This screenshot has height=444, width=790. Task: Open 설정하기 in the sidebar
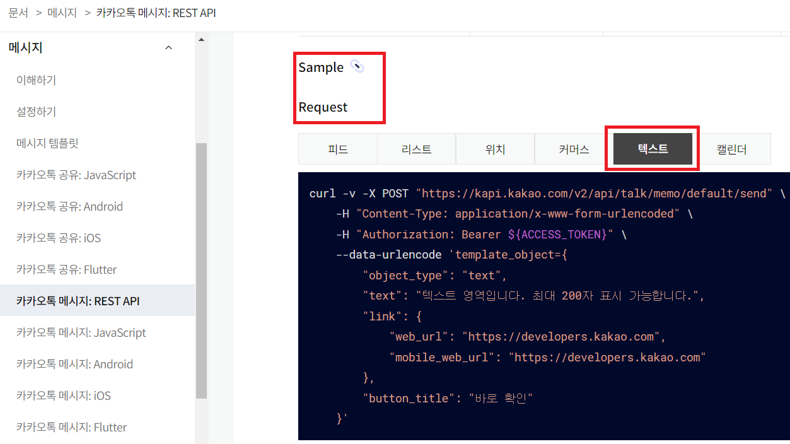[x=36, y=112]
